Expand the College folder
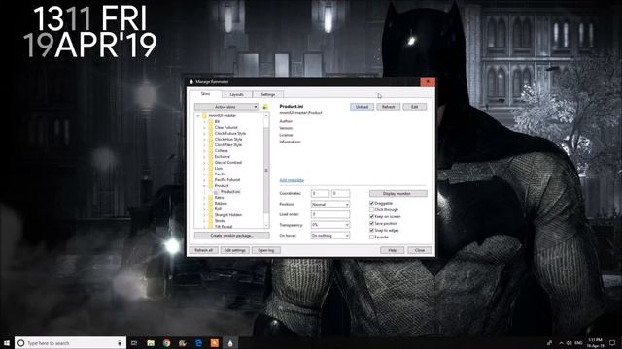 (204, 151)
